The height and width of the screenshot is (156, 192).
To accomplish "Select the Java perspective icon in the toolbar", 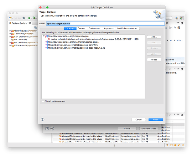I will 182,18.
